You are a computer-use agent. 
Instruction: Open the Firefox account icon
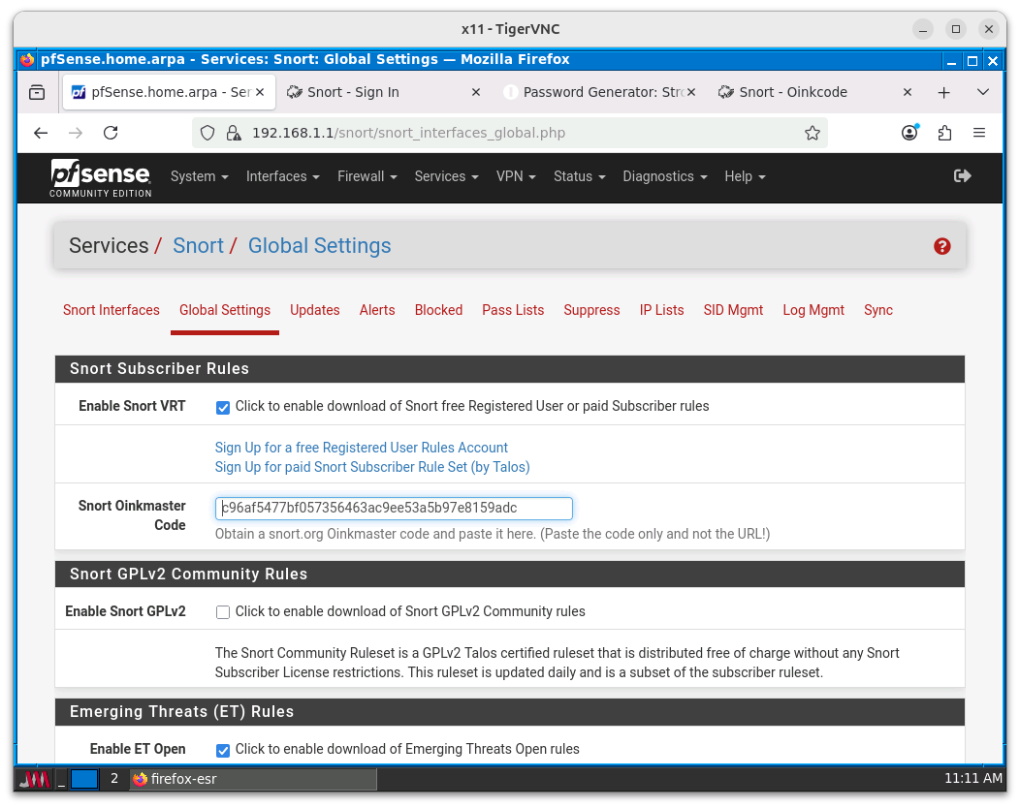[910, 133]
